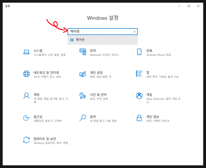
Task: Open the 개인 정보 category title
Action: (152, 117)
